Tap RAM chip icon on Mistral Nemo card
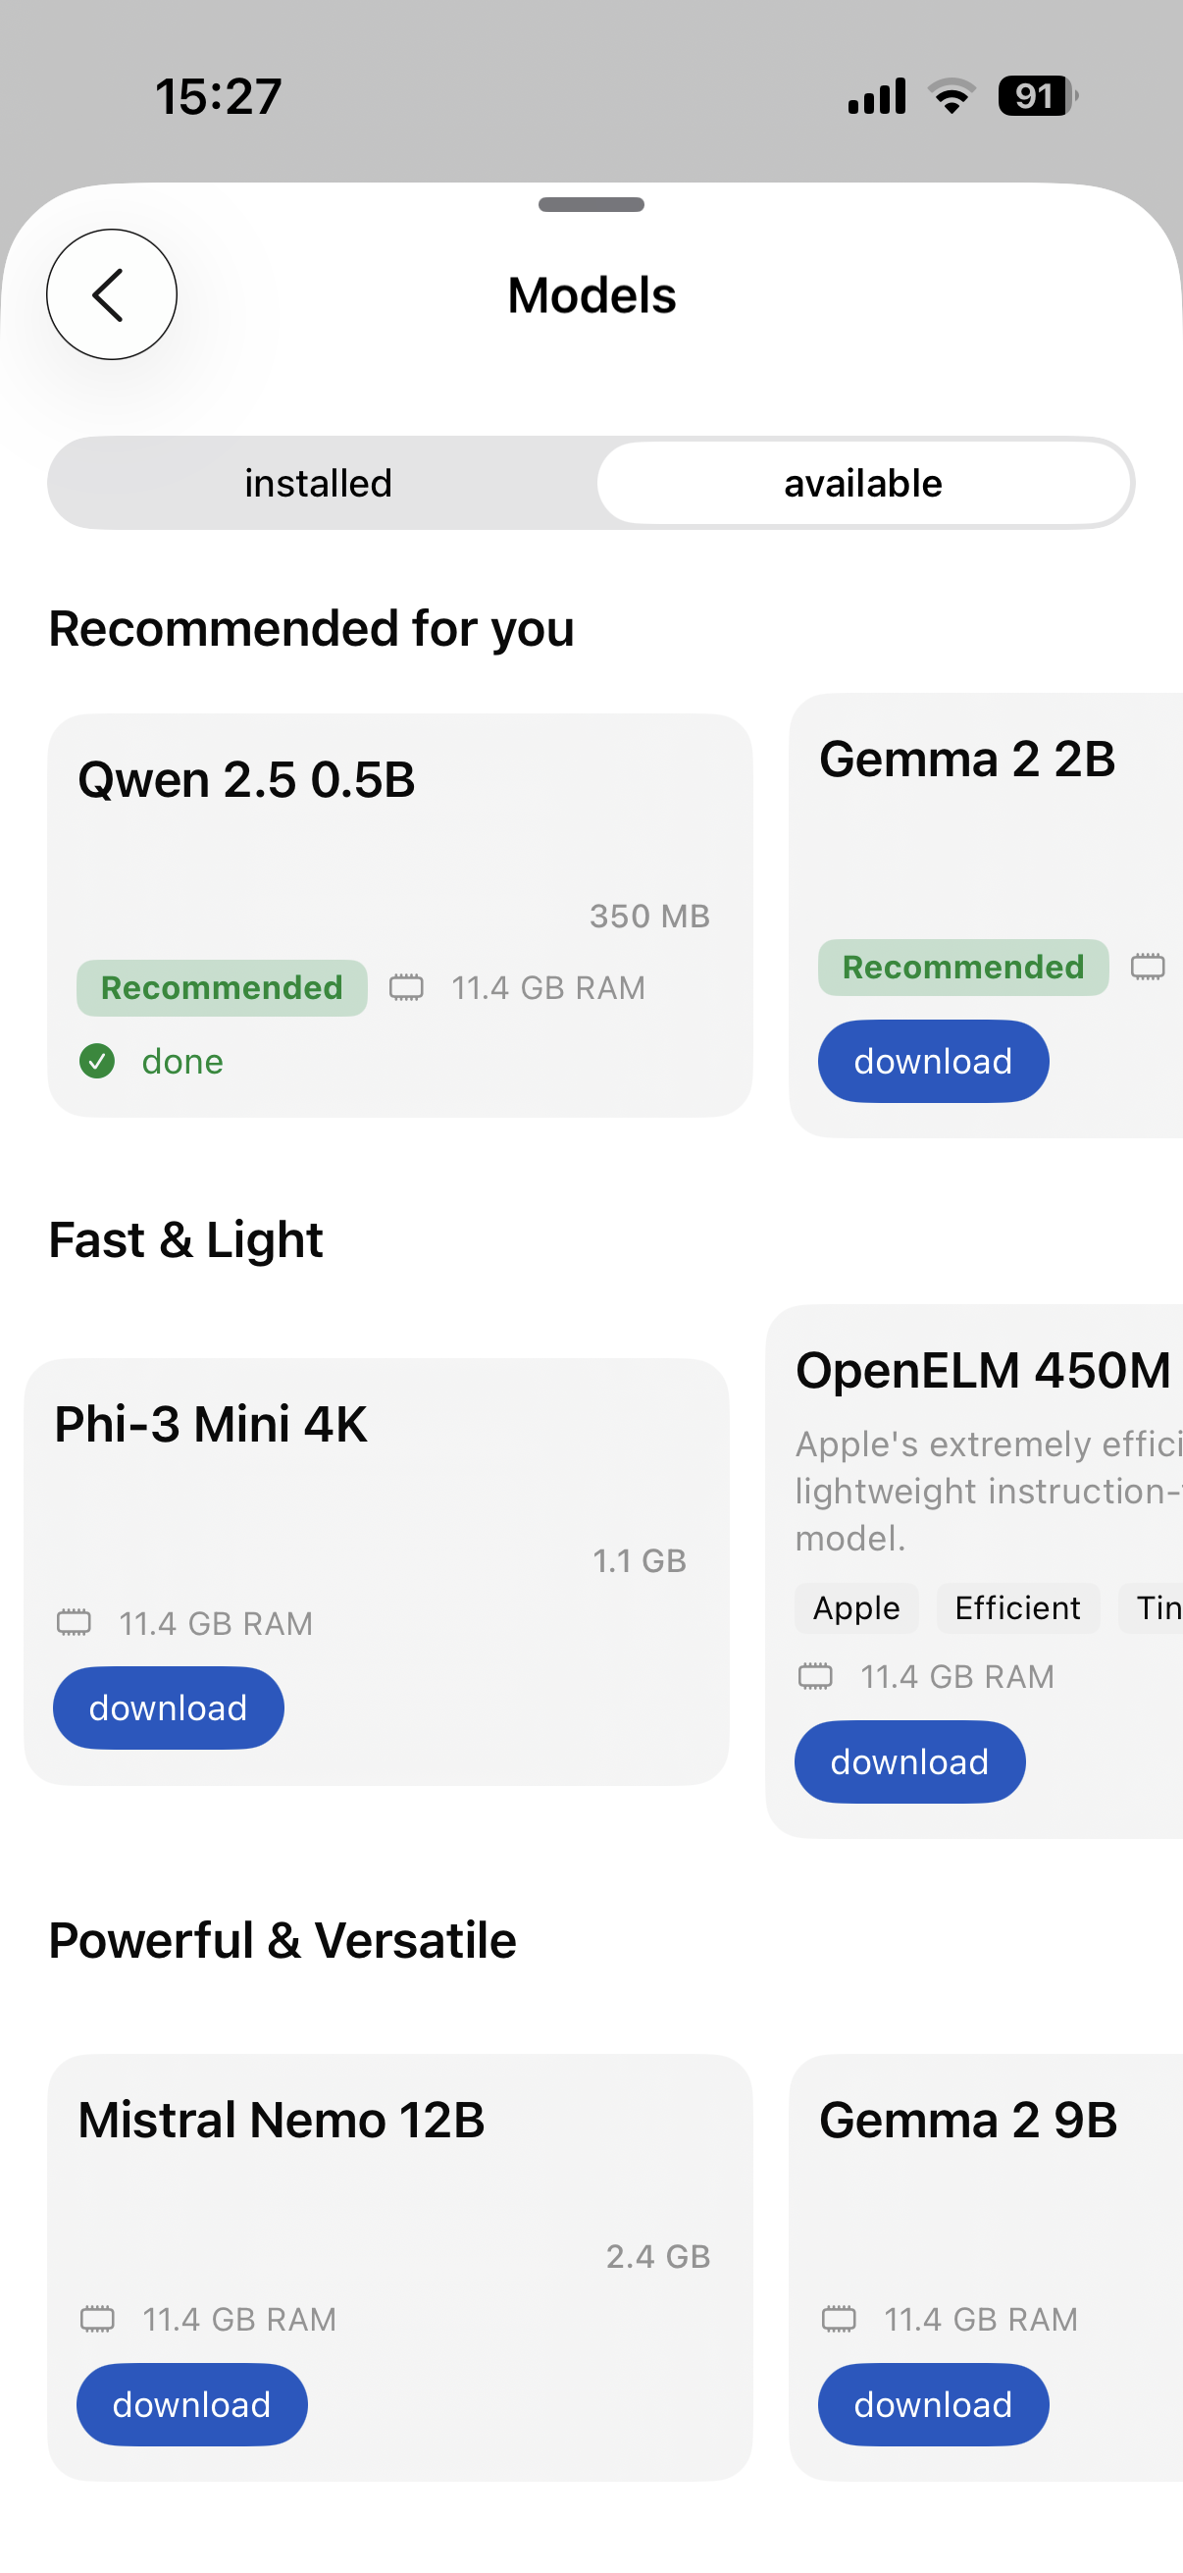Viewport: 1183px width, 2573px height. (97, 2318)
